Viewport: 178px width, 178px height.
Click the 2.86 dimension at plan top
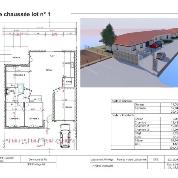[x=37, y=34]
